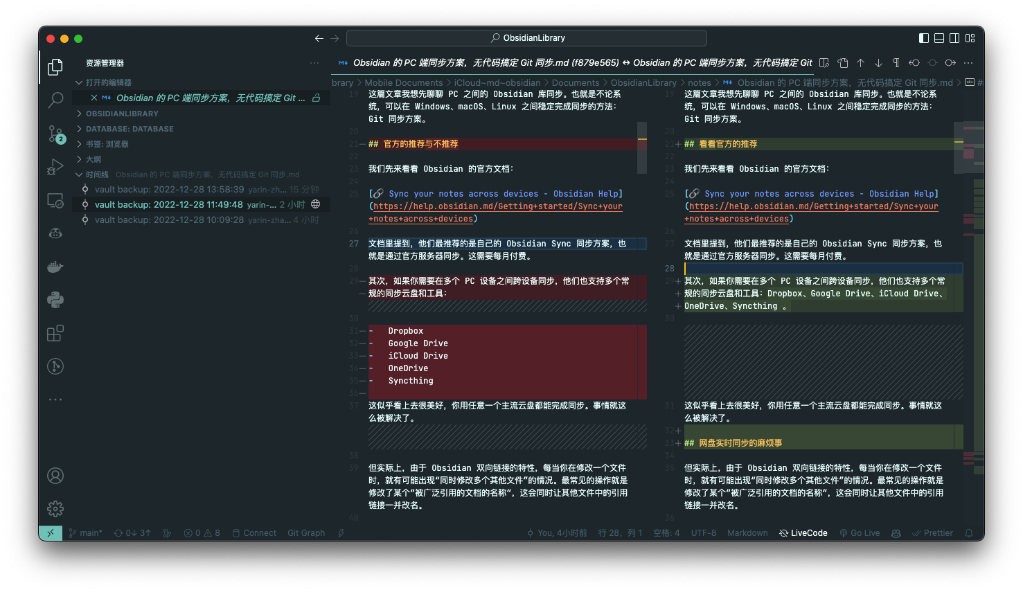Click Documents in the breadcrumb path
This screenshot has width=1023, height=592.
click(x=576, y=82)
